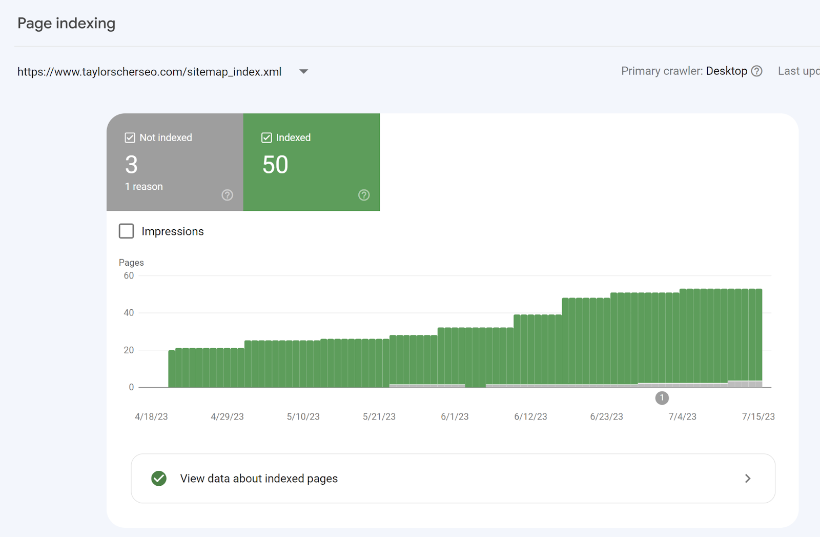
Task: Select the Not indexed card
Action: pos(175,162)
